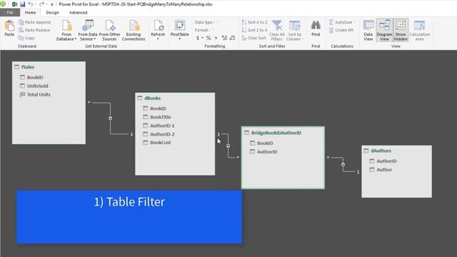Switch to Data View
This screenshot has width=457, height=257.
(x=368, y=30)
